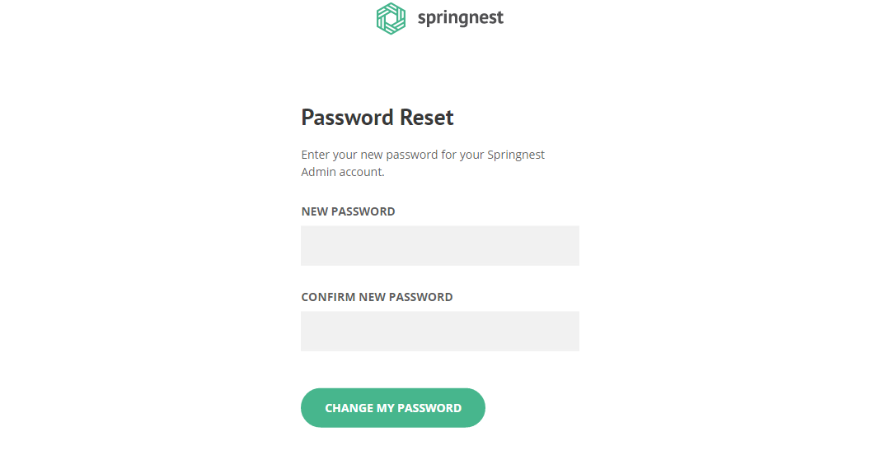
Task: Click the "Enter your new password" instruction line
Action: click(423, 155)
